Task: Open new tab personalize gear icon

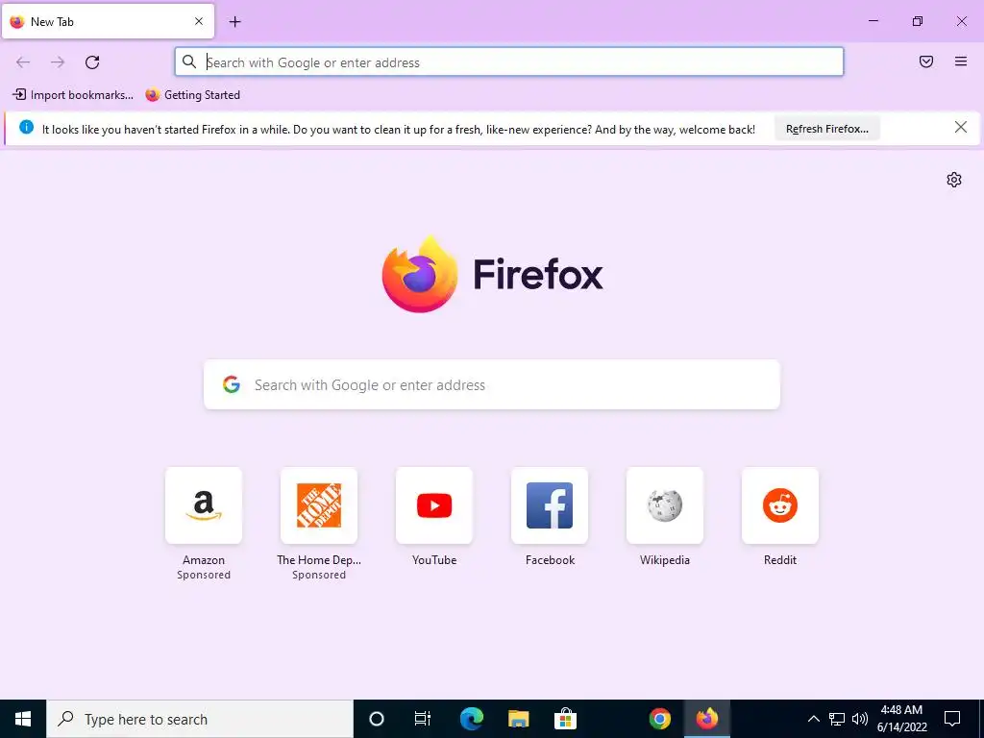Action: click(x=954, y=180)
